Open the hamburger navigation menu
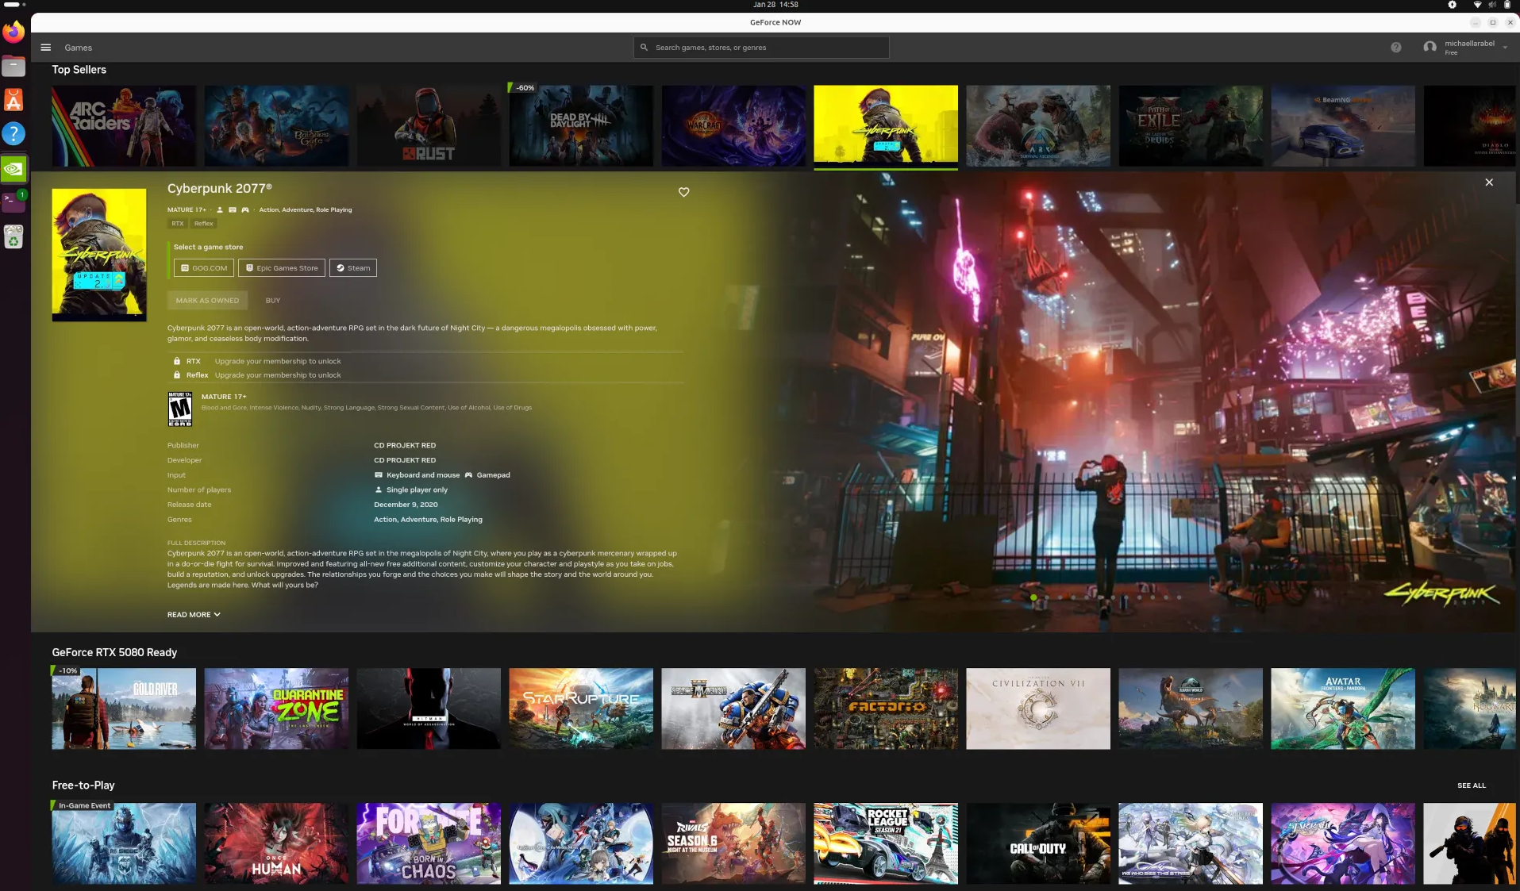The image size is (1520, 891). click(45, 48)
